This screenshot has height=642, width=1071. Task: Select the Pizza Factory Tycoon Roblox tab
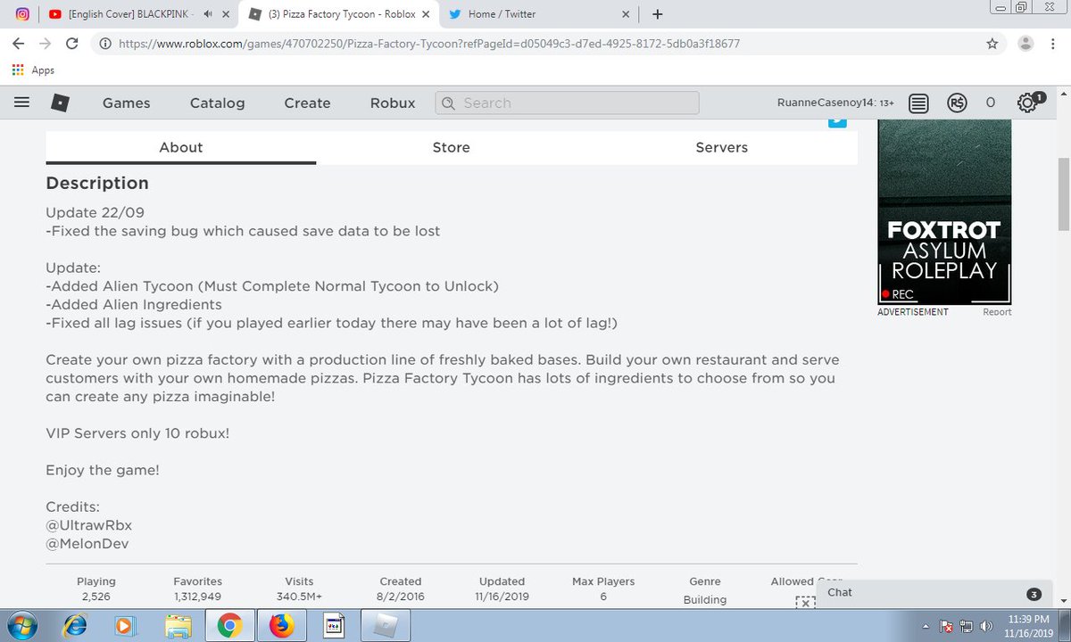(x=339, y=14)
